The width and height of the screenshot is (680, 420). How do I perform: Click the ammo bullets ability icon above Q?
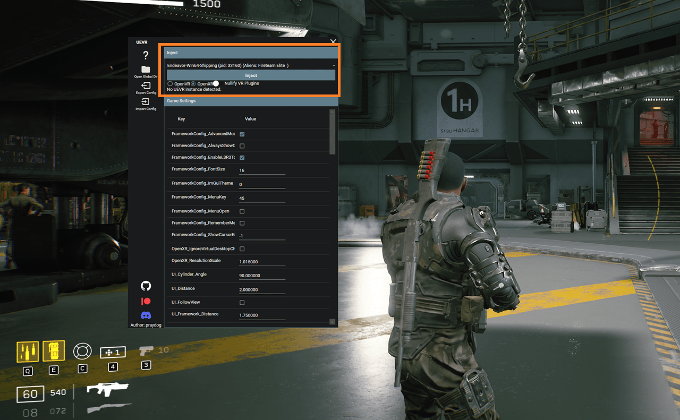[x=27, y=352]
